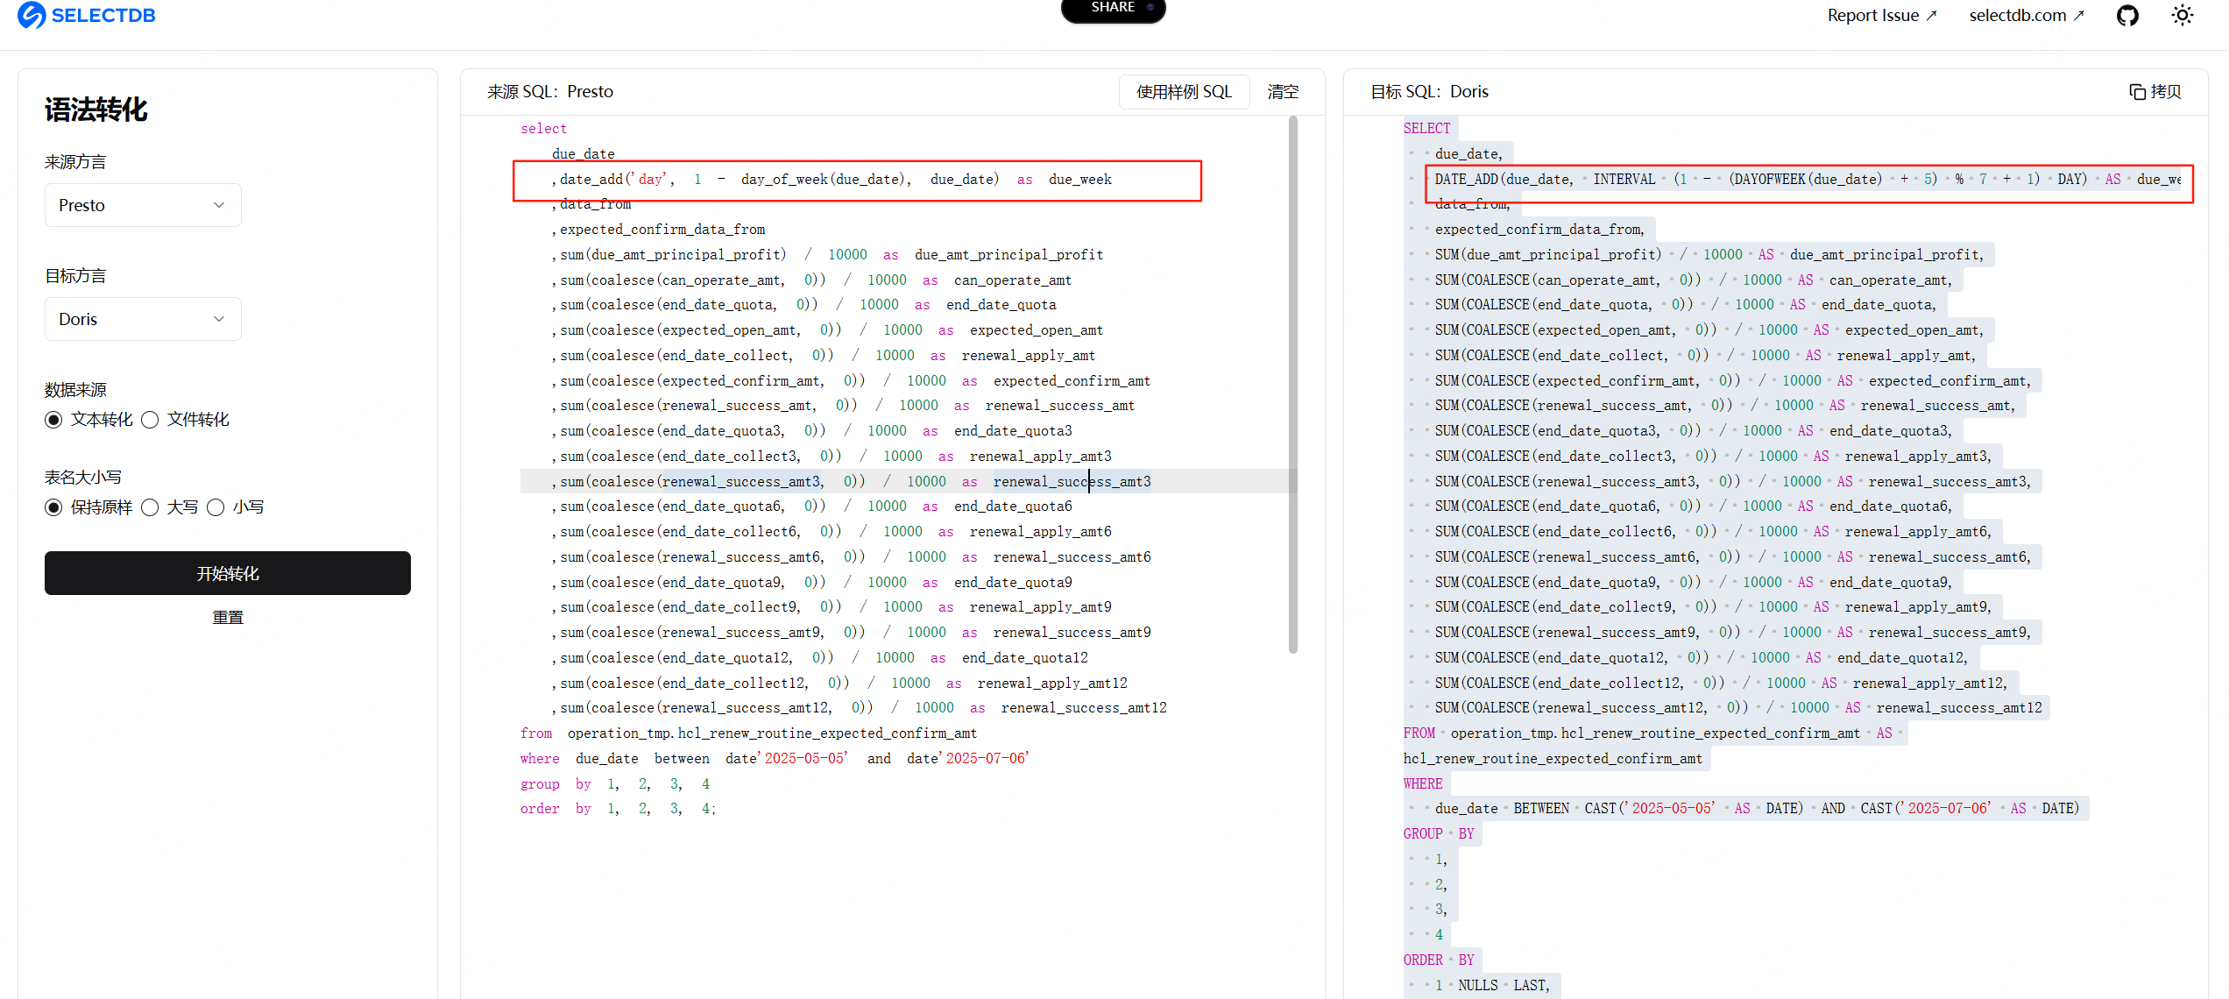This screenshot has width=2229, height=999.
Task: Click the external arrow beside selectdb.com
Action: click(x=2079, y=16)
